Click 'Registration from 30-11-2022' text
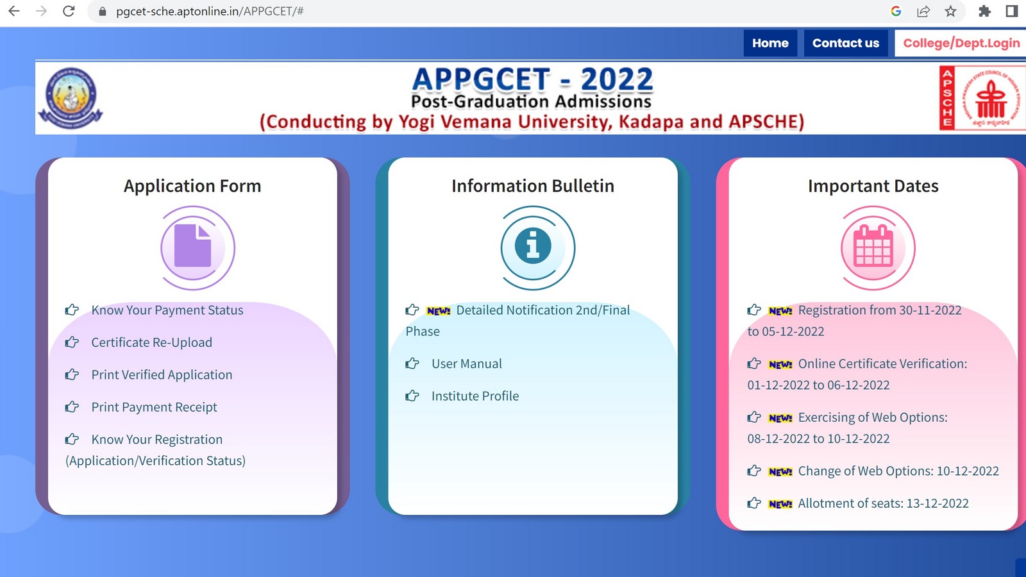The width and height of the screenshot is (1026, 577). coord(880,310)
